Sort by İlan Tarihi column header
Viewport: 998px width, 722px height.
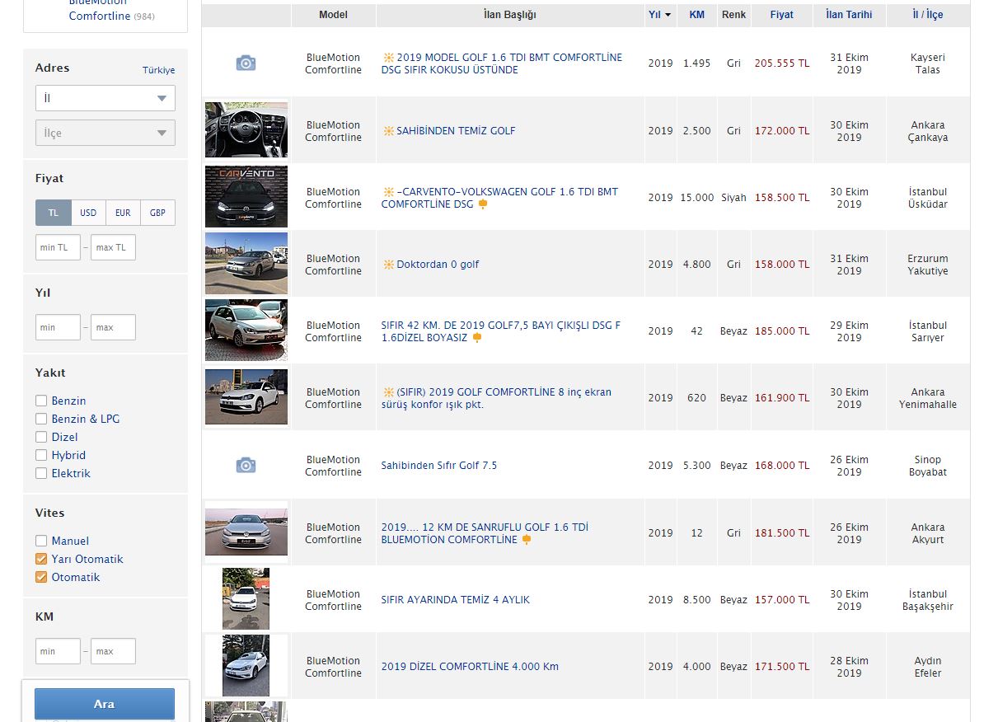coord(849,15)
